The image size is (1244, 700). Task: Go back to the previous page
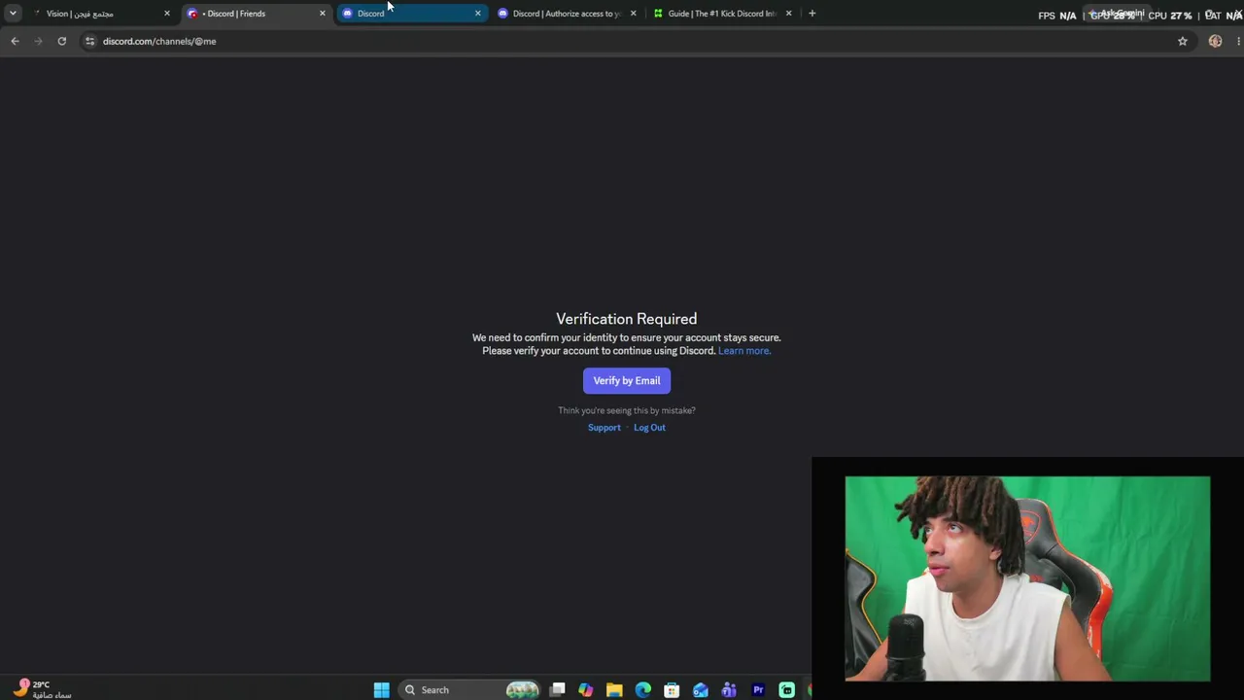coord(15,41)
